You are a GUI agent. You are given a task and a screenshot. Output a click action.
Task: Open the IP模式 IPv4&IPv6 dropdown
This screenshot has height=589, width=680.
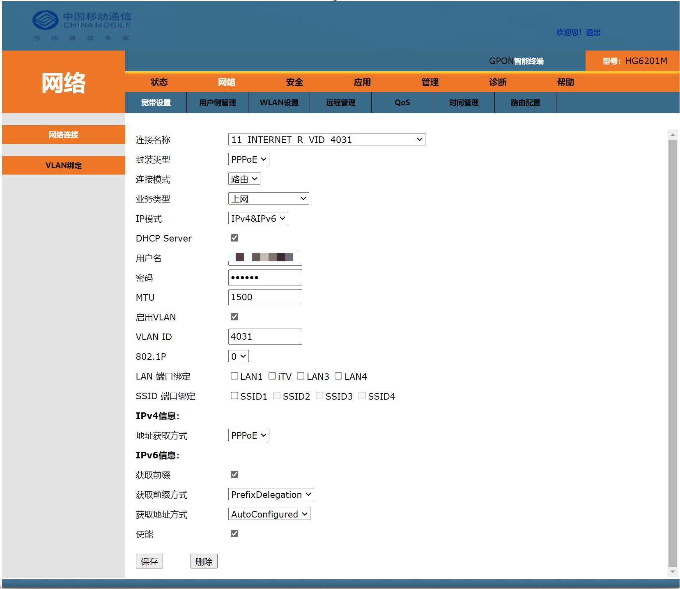click(x=258, y=218)
